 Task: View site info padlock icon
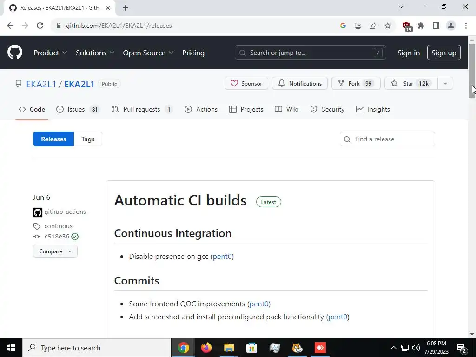[x=59, y=26]
